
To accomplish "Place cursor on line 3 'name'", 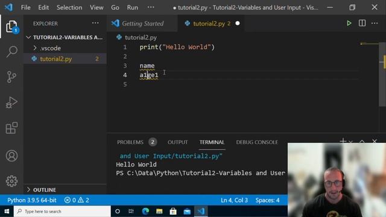I will [147, 66].
